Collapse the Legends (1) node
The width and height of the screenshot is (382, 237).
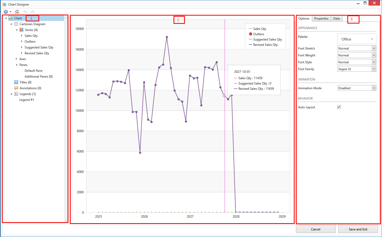click(x=11, y=94)
